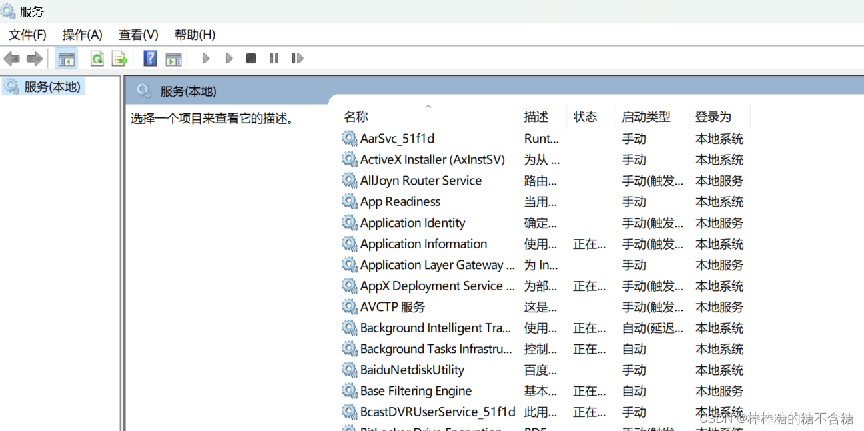Viewport: 864px width, 431px height.
Task: Open the 文件(F) menu
Action: (x=27, y=35)
